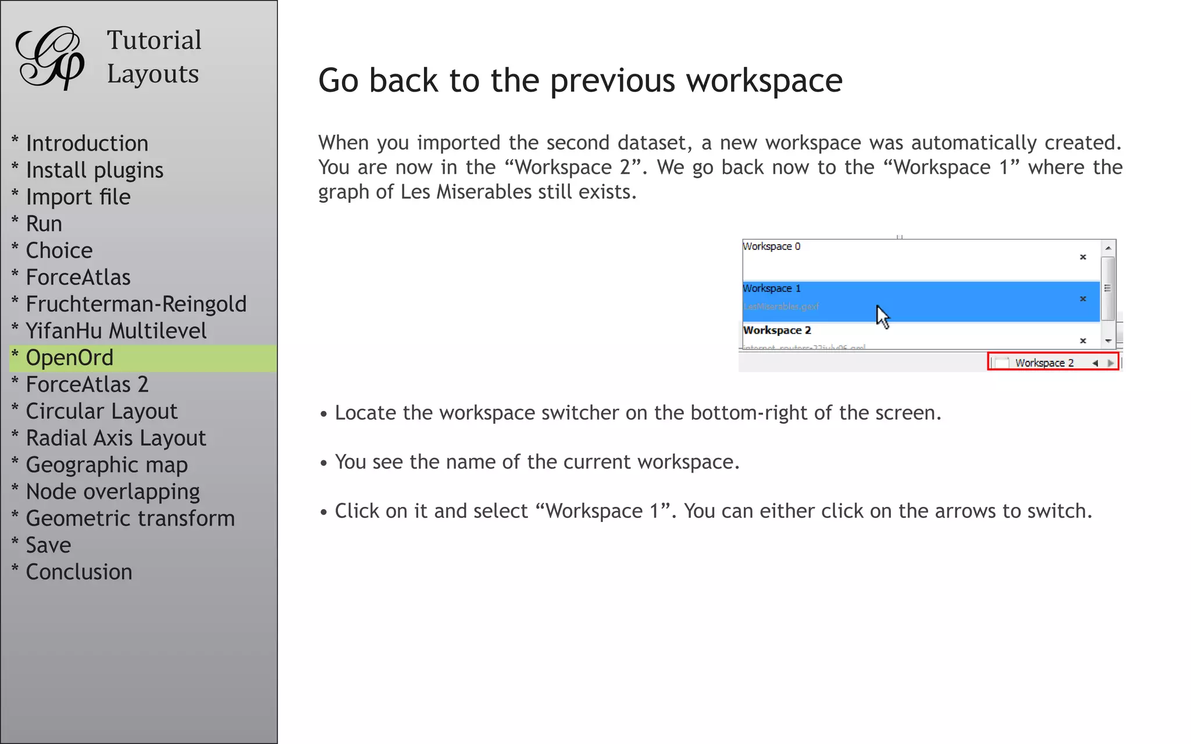Go to Circular Layout section

tap(95, 411)
